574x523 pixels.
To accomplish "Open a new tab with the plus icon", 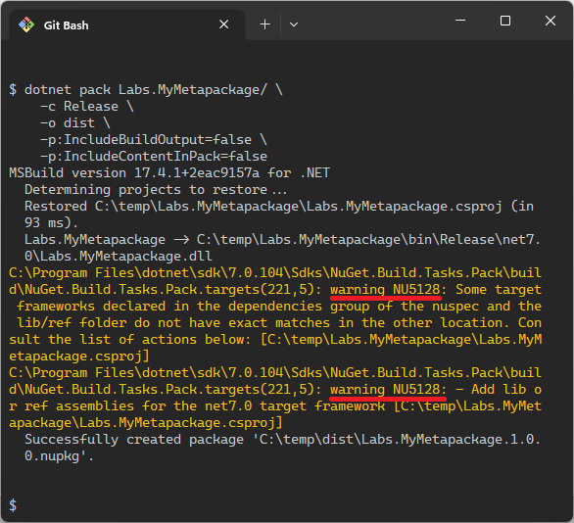I will pos(264,24).
